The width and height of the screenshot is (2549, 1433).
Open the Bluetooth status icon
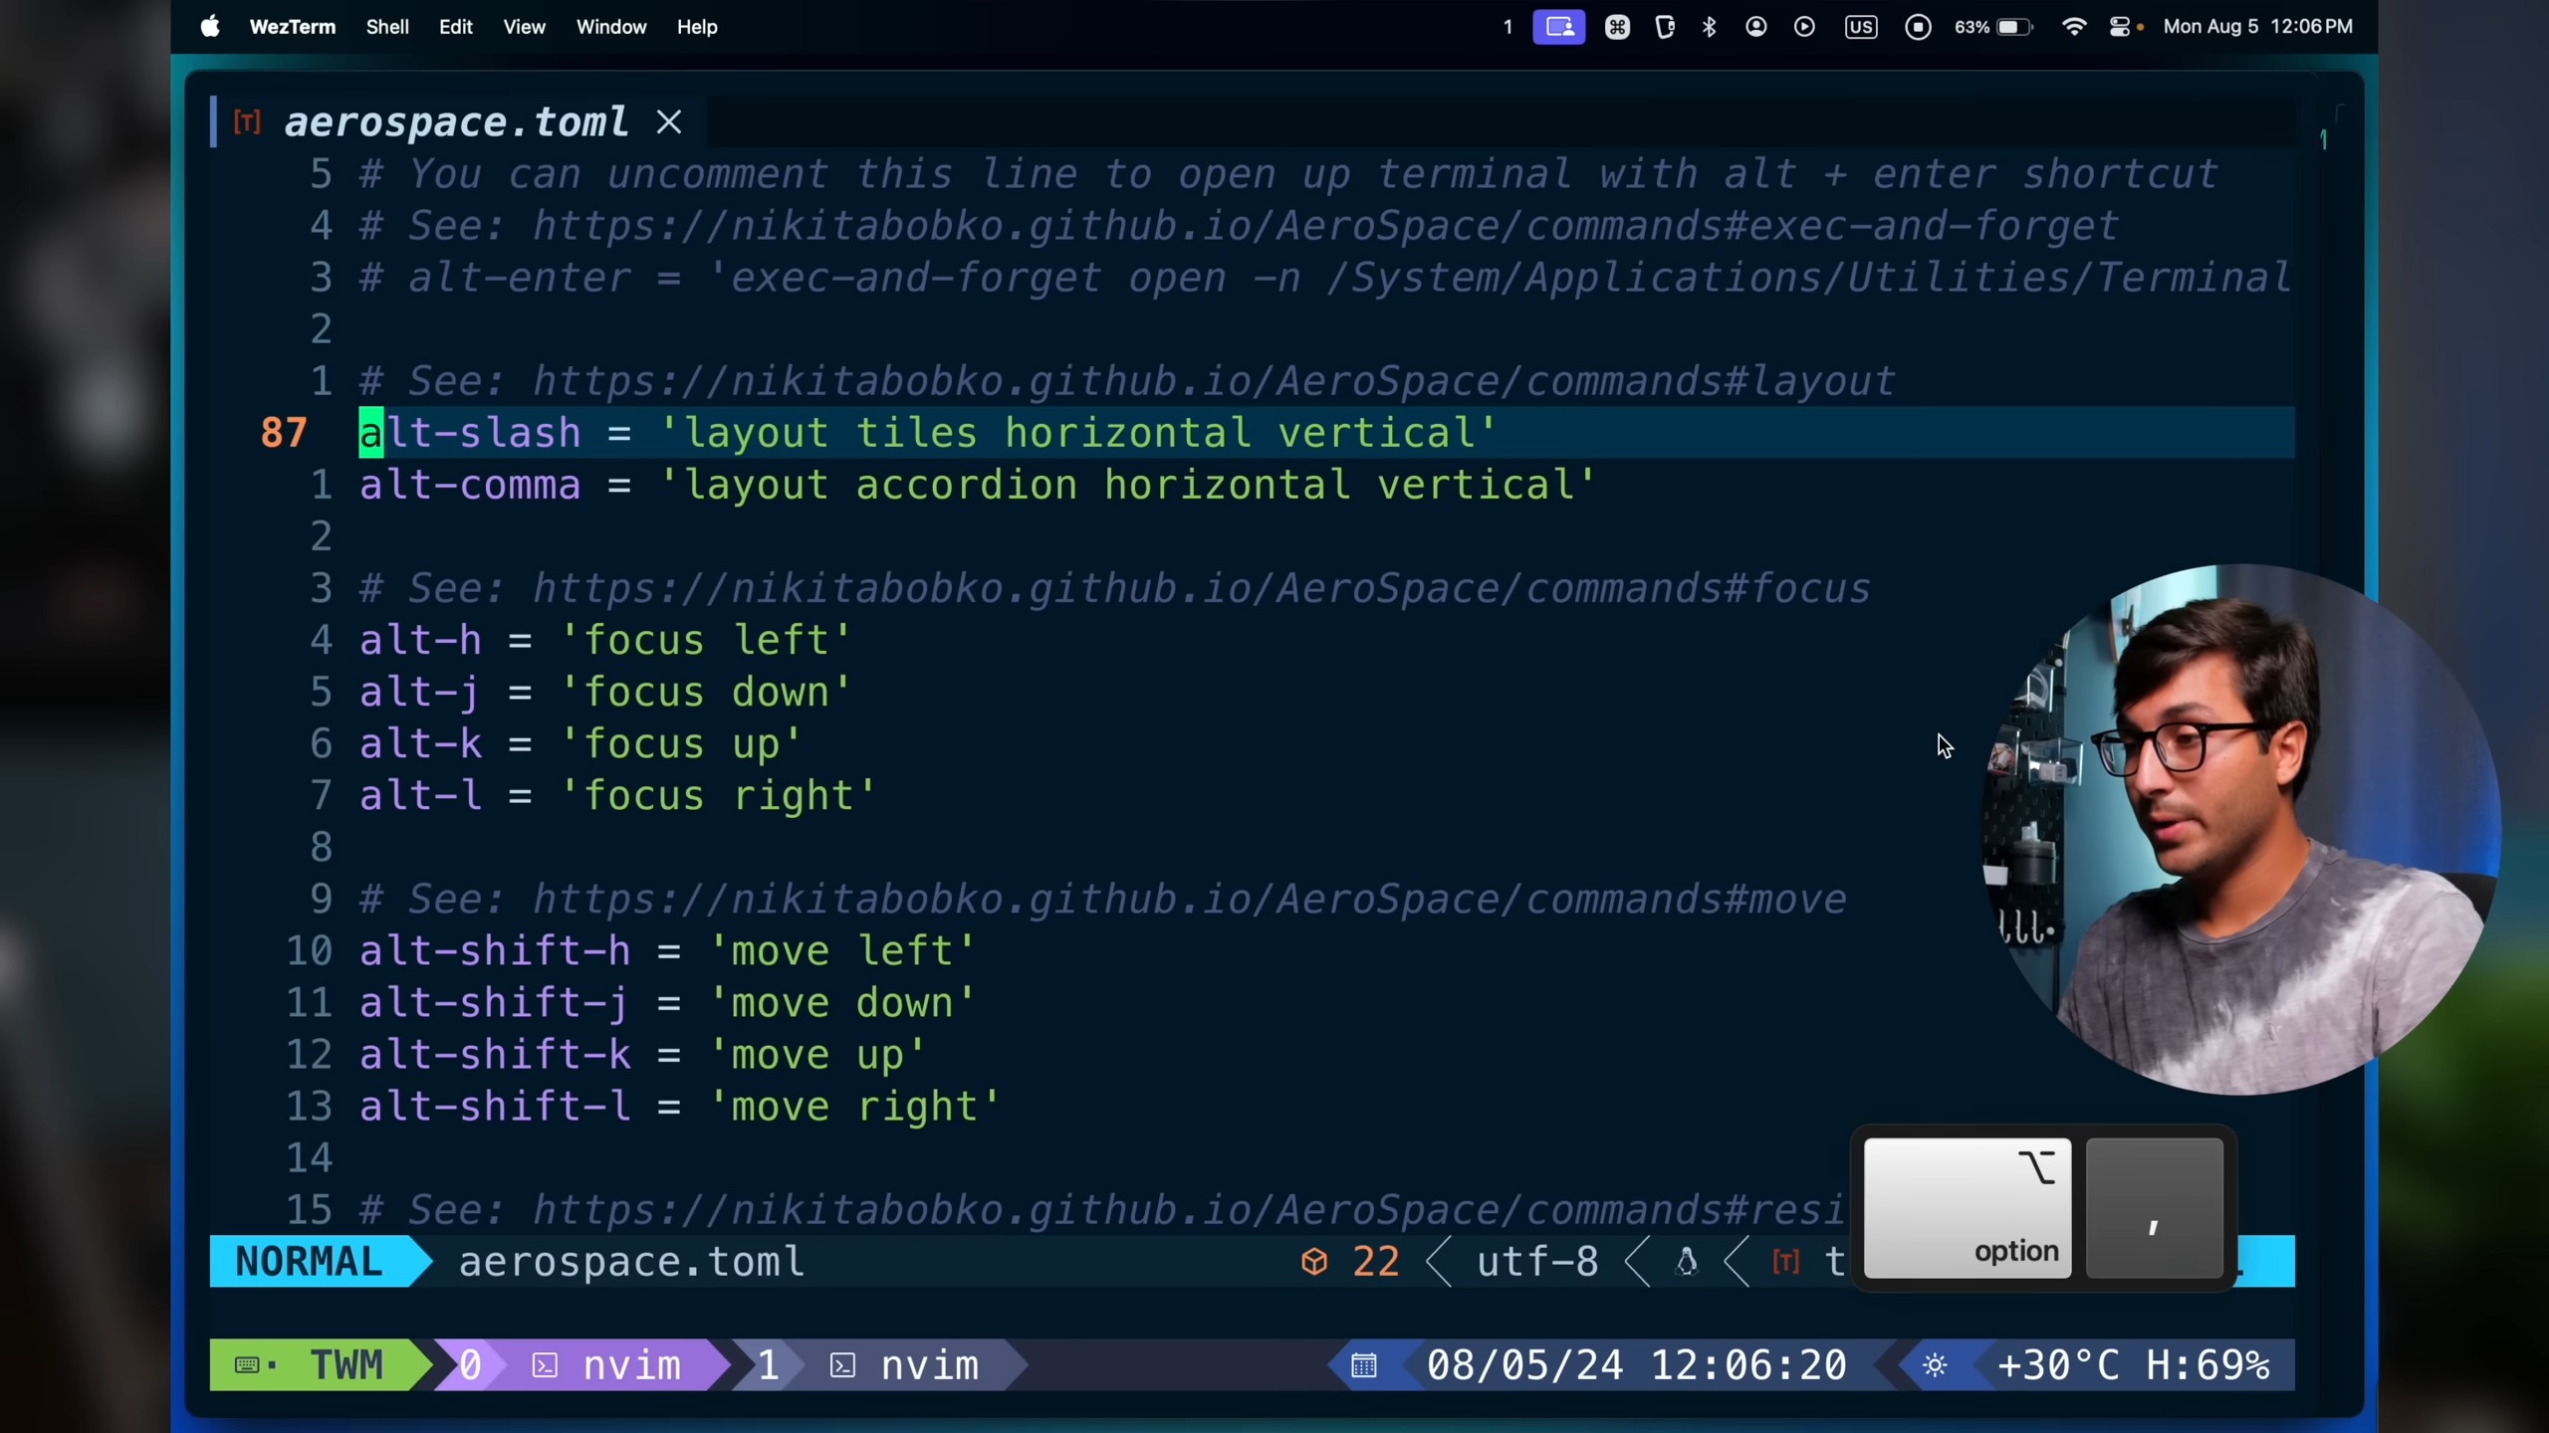click(1710, 27)
